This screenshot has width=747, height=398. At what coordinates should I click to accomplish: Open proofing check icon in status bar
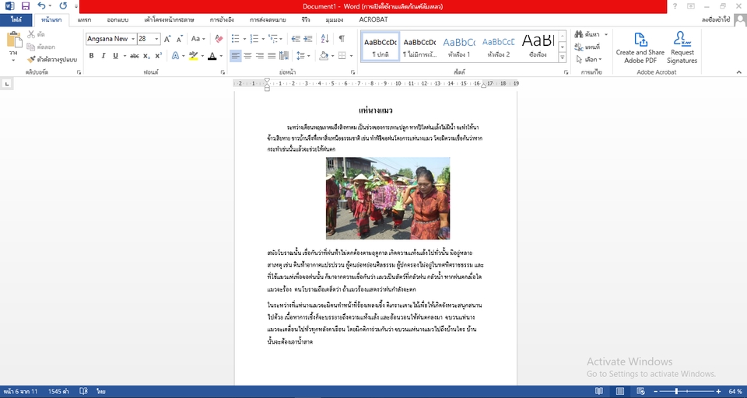[83, 391]
